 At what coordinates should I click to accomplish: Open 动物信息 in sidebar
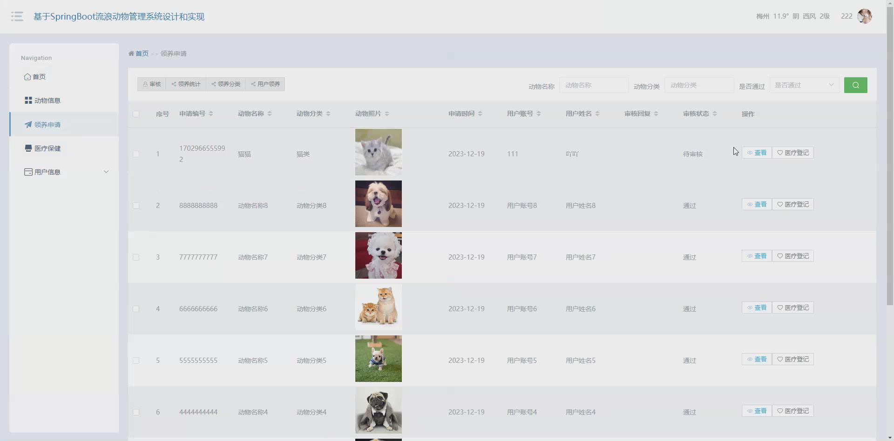[64, 100]
